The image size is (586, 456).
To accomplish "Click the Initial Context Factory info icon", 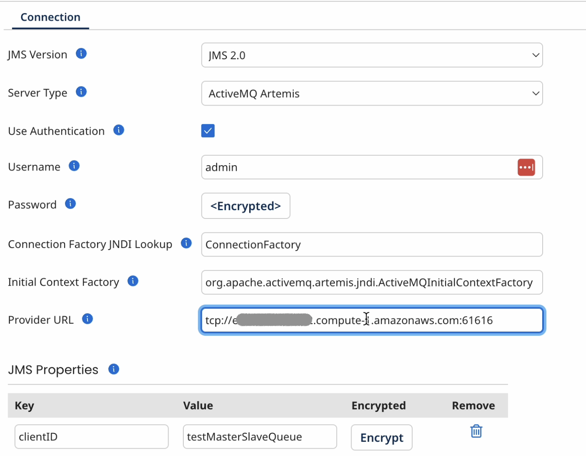I will 133,281.
